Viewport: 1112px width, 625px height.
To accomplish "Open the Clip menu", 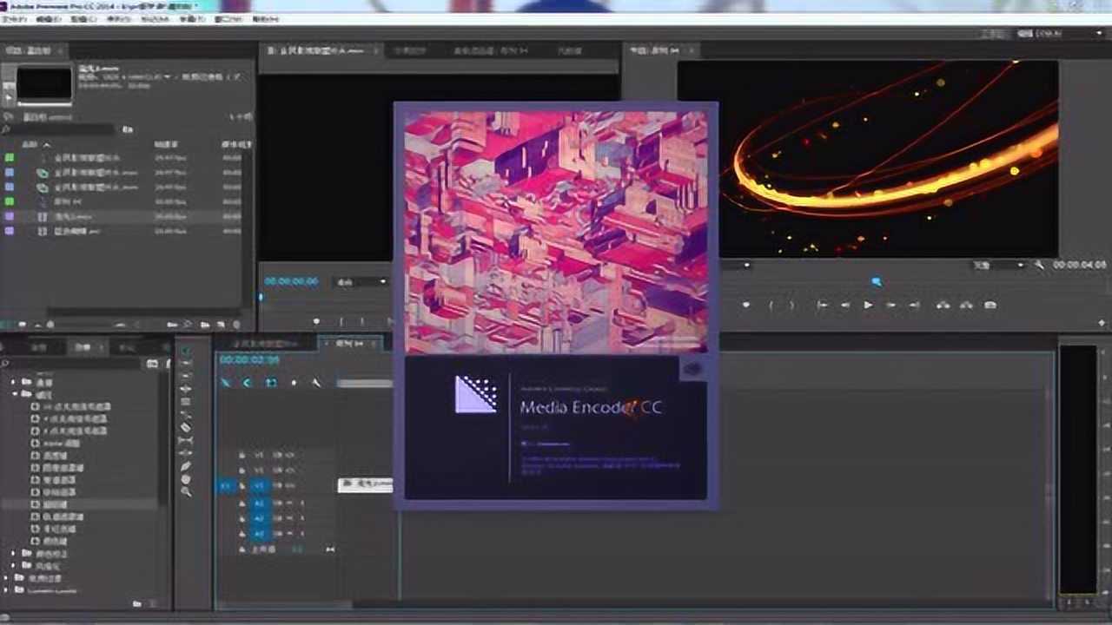I will click(x=83, y=18).
